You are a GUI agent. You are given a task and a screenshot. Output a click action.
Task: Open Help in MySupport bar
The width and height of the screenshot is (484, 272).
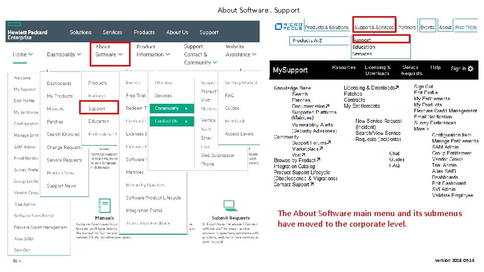click(436, 67)
